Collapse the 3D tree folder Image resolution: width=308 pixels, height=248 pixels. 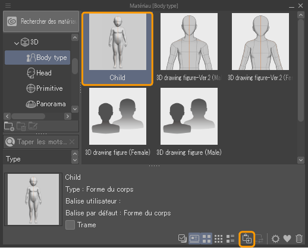click(x=17, y=43)
